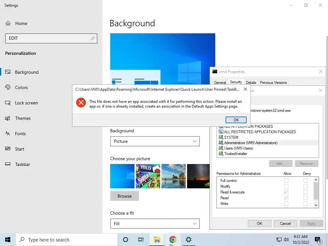Click the Windows Start button
Screen dimensions: 328x246
8,240
